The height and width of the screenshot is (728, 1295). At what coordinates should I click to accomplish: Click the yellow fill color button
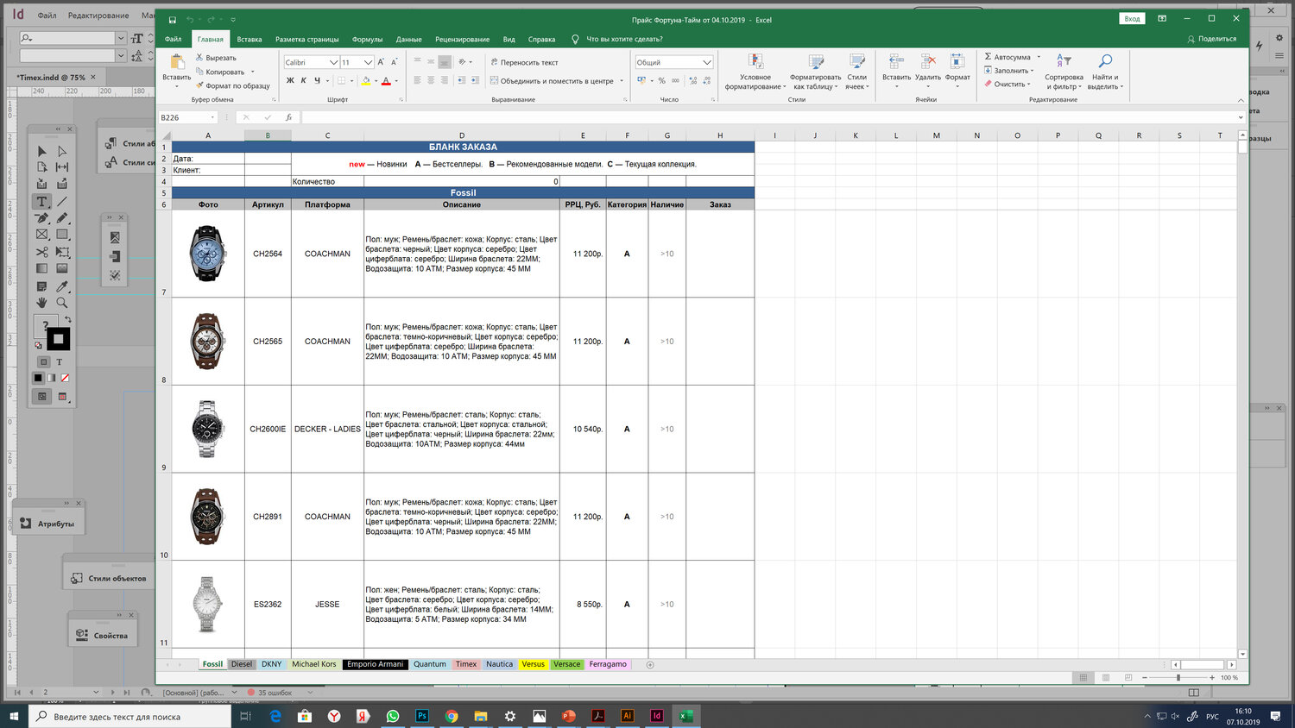tap(365, 81)
